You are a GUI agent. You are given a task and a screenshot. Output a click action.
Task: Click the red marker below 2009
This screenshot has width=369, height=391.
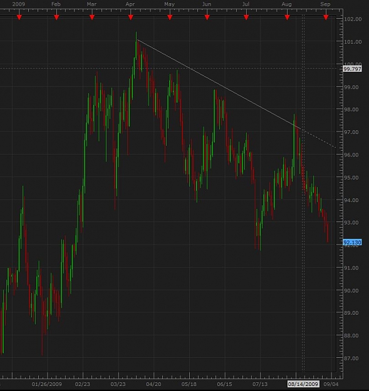pyautogui.click(x=19, y=18)
